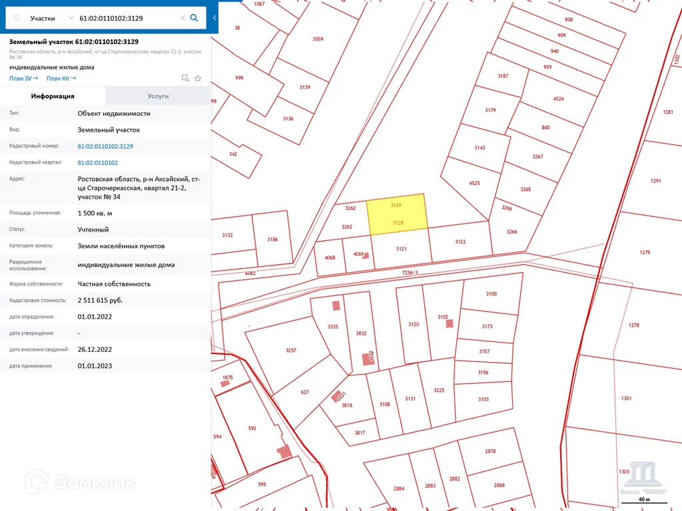682x511 pixels.
Task: Open cadastral quarter 61:02:0110102 link
Action: 98,162
